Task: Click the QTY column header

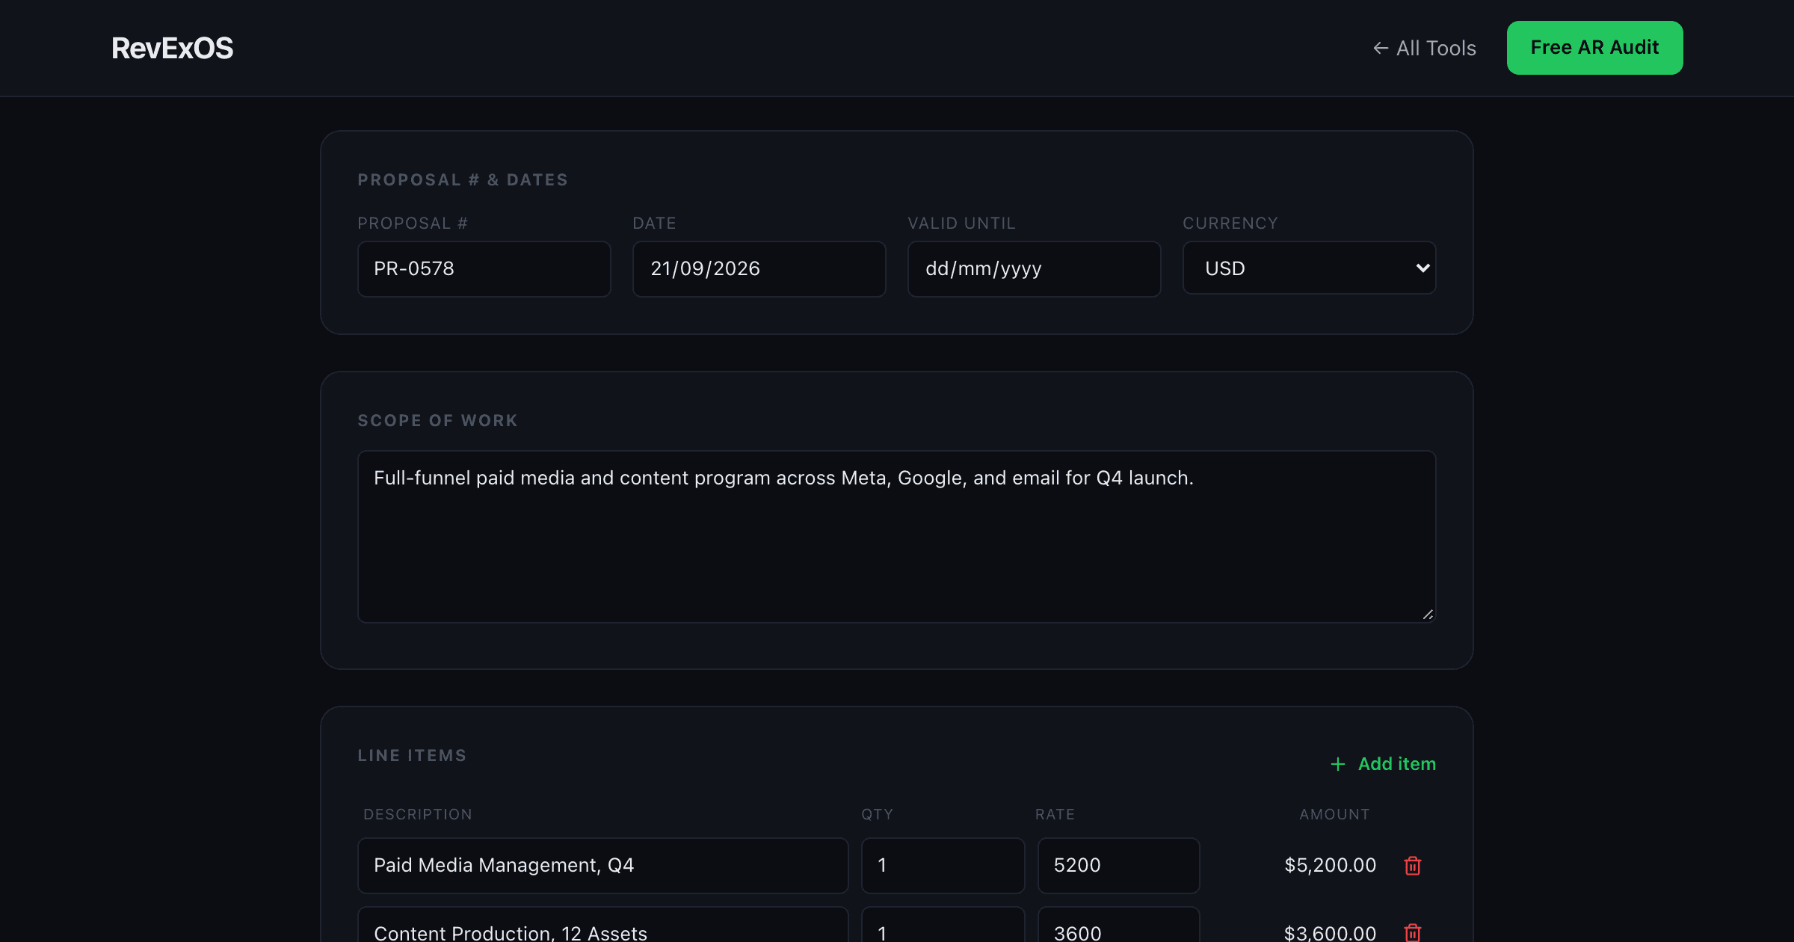Action: (877, 815)
